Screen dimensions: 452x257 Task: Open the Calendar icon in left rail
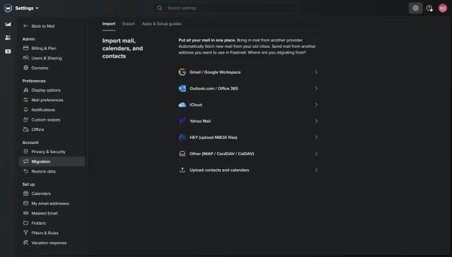8,51
